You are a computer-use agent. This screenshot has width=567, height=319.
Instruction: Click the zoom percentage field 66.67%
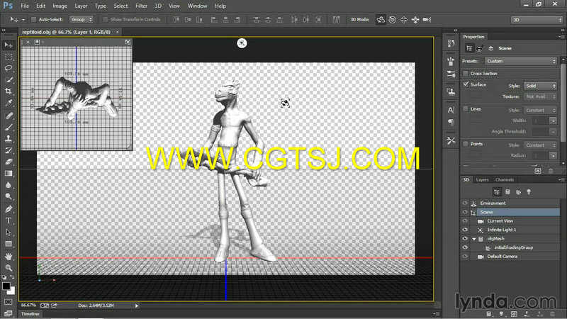(29, 306)
